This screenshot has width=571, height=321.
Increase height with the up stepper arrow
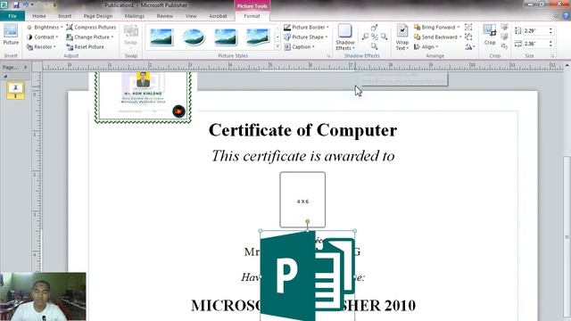[550, 29]
